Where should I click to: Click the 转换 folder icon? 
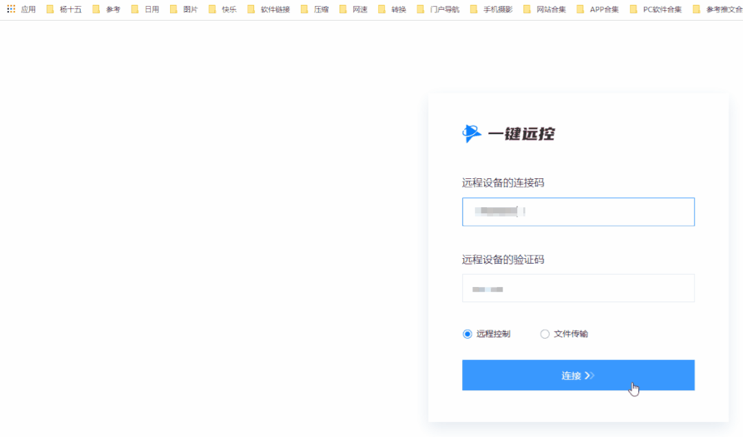pos(379,8)
